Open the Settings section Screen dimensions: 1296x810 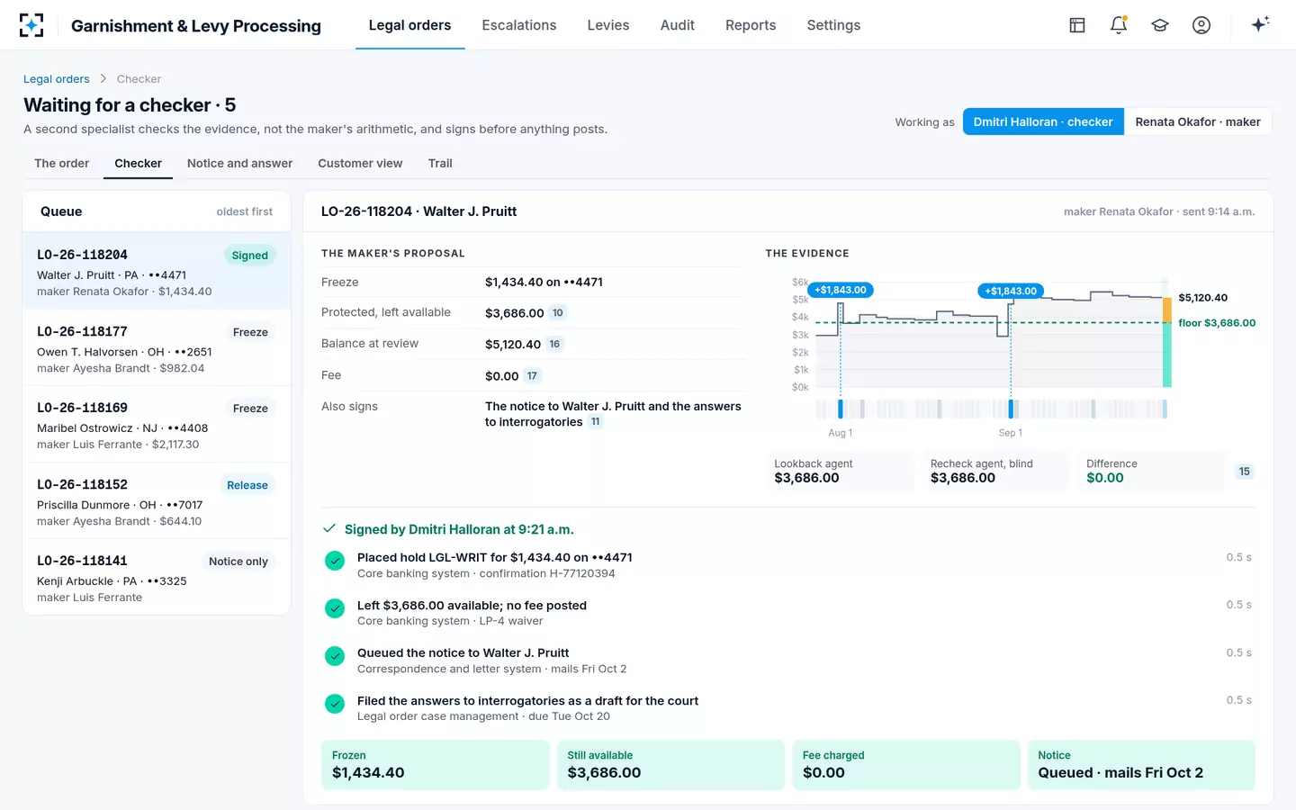tap(833, 25)
